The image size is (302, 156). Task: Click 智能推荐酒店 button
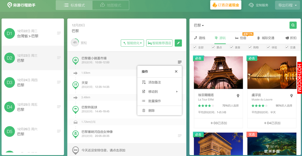159,43
